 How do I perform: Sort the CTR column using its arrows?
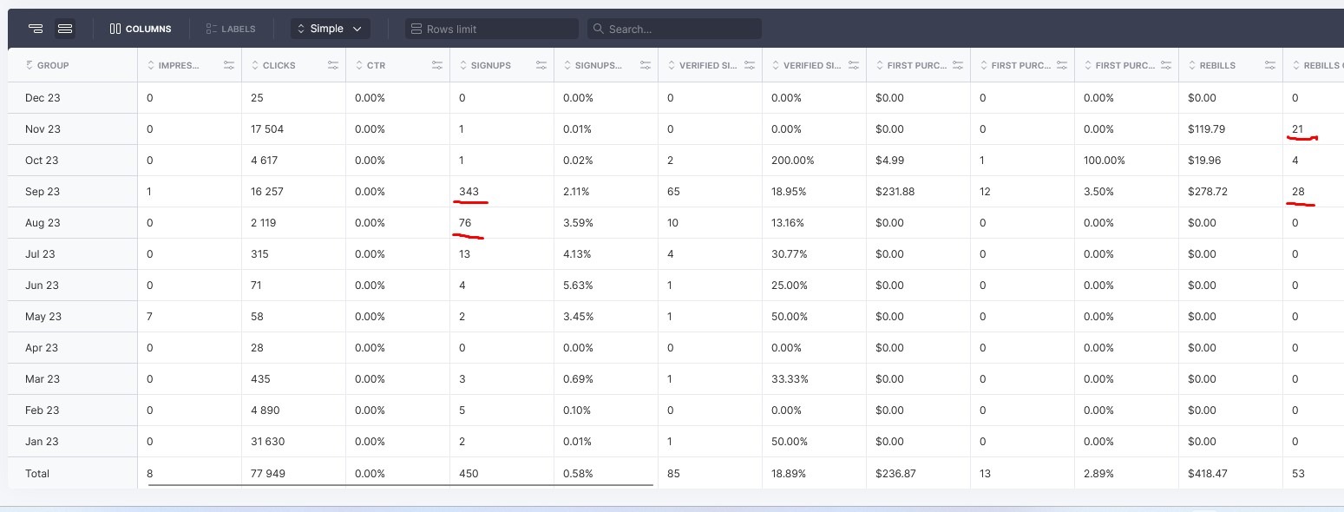pos(358,65)
